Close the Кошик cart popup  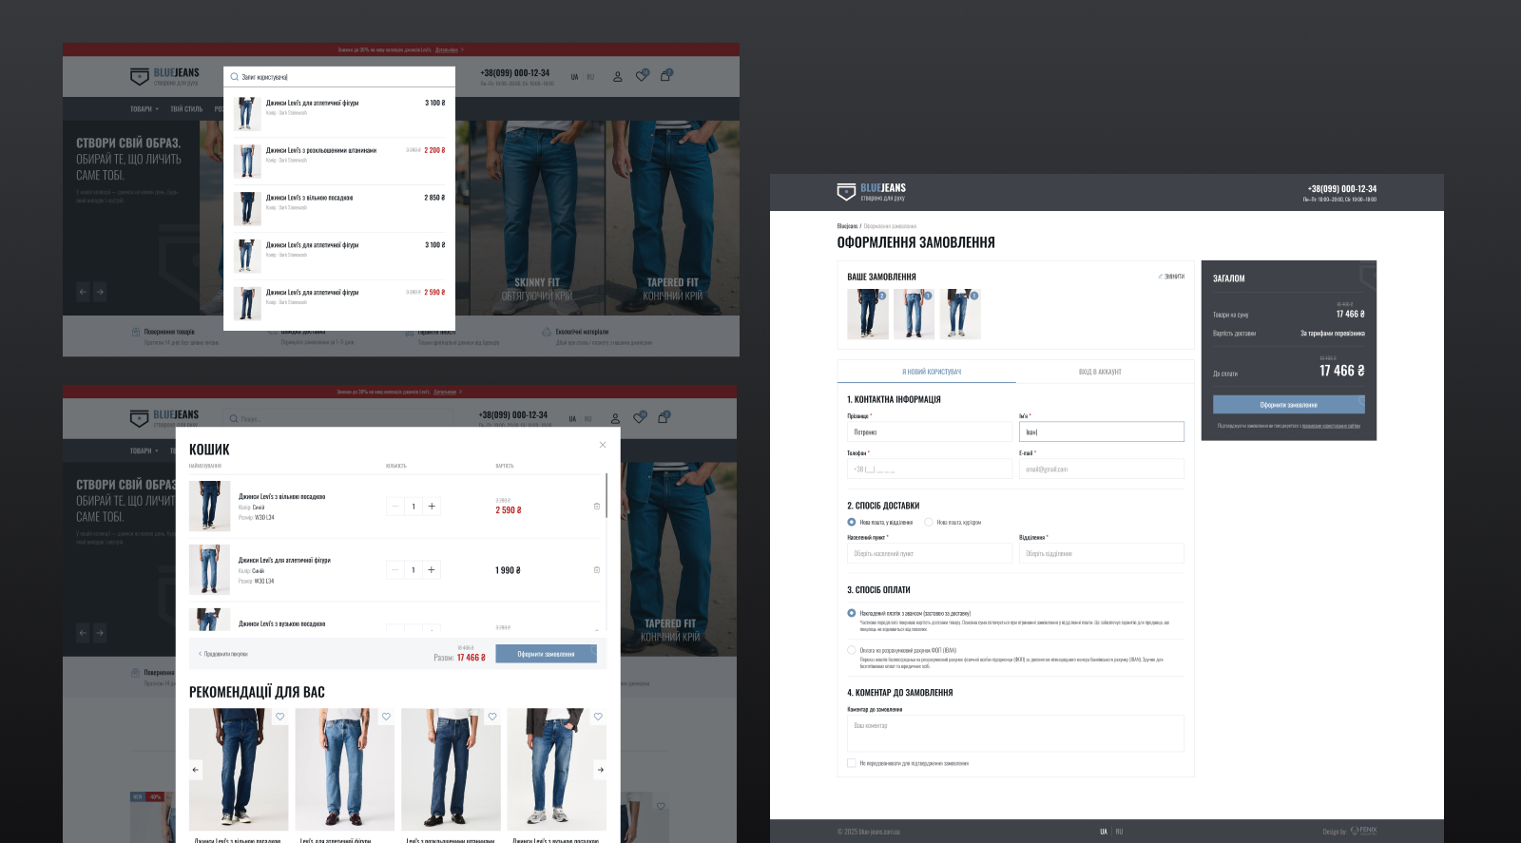point(603,445)
